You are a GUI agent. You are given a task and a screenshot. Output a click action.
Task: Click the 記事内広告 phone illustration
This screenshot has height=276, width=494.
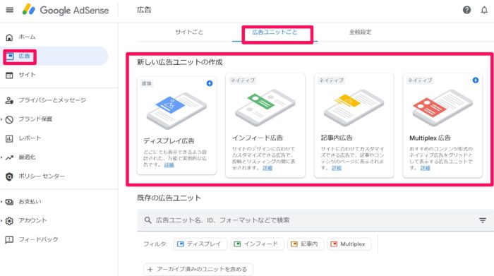[354, 107]
